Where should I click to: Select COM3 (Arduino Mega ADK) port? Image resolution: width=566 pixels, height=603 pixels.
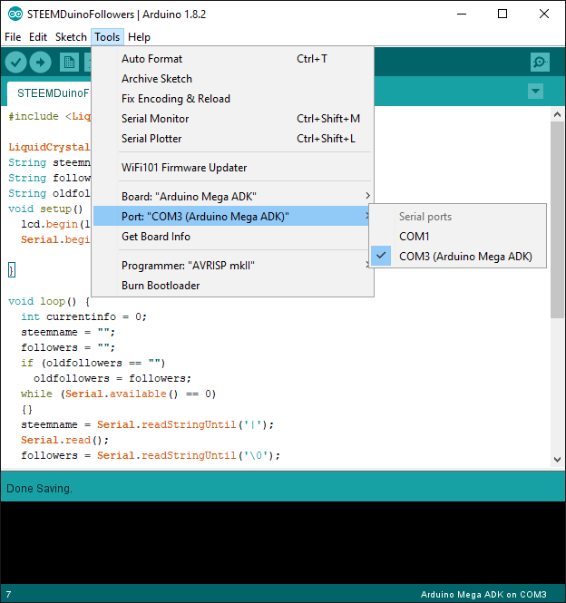point(457,256)
